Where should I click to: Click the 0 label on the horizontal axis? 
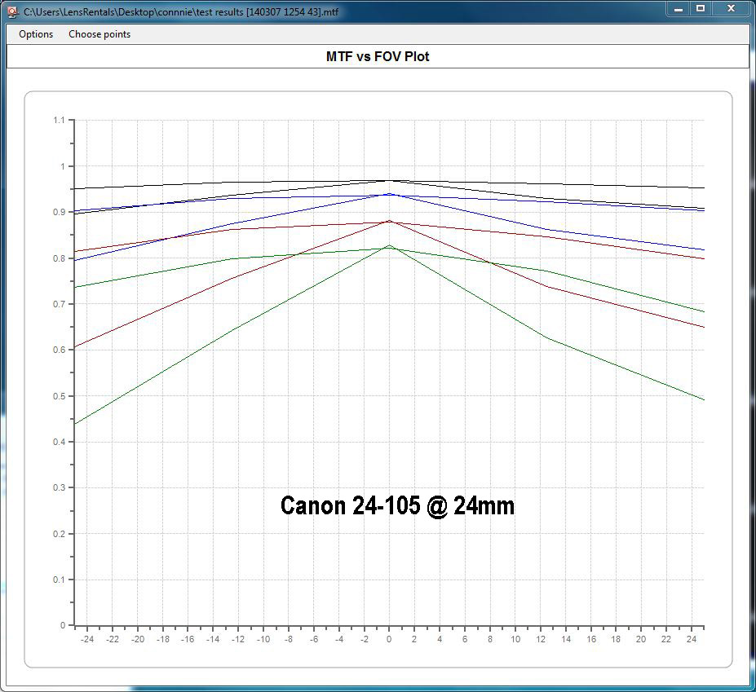(x=389, y=640)
